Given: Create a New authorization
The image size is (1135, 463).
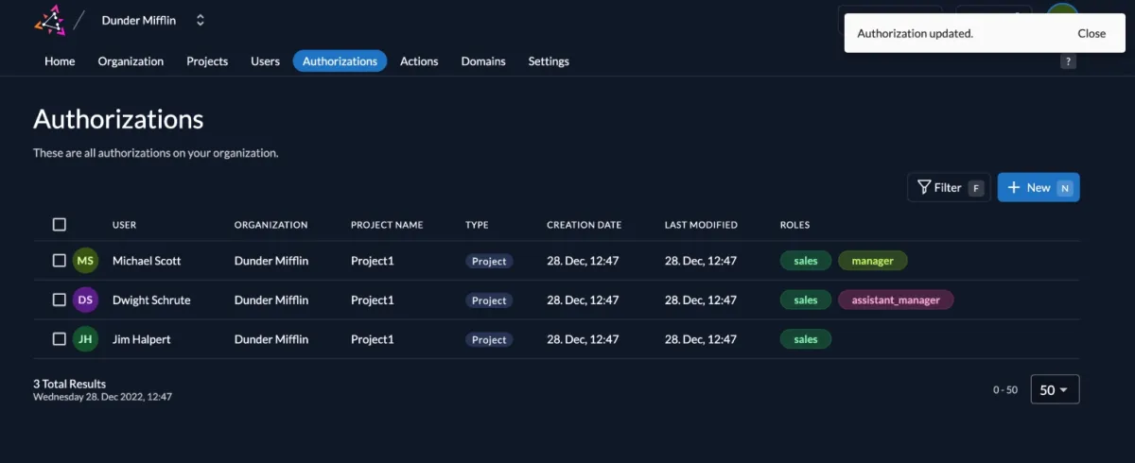Looking at the screenshot, I should 1039,187.
